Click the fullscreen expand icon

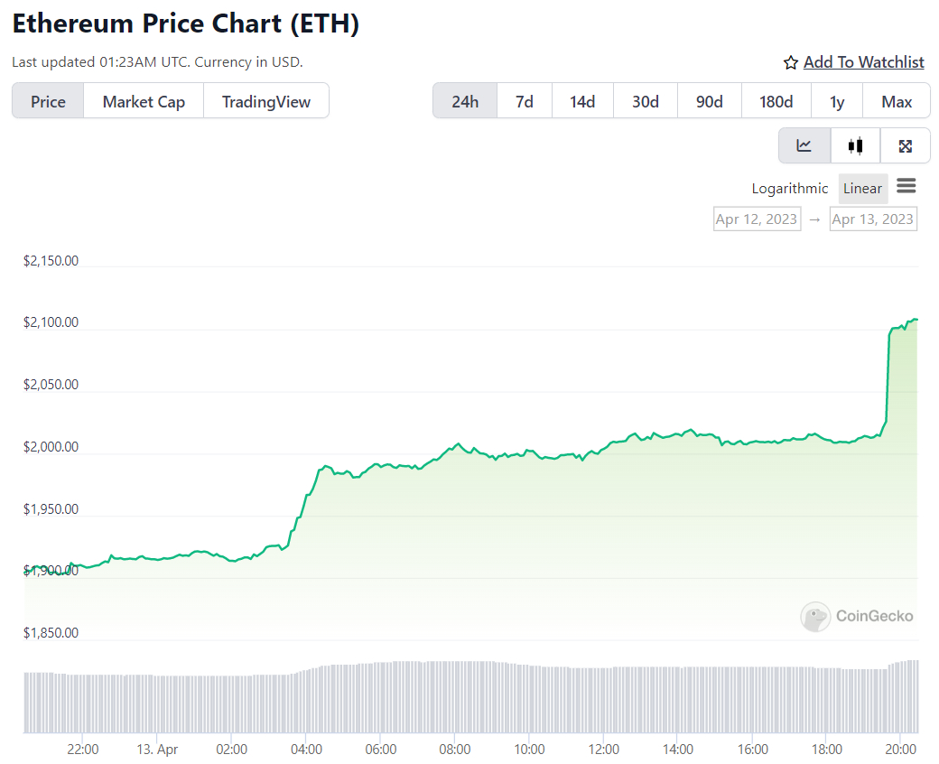(x=905, y=145)
